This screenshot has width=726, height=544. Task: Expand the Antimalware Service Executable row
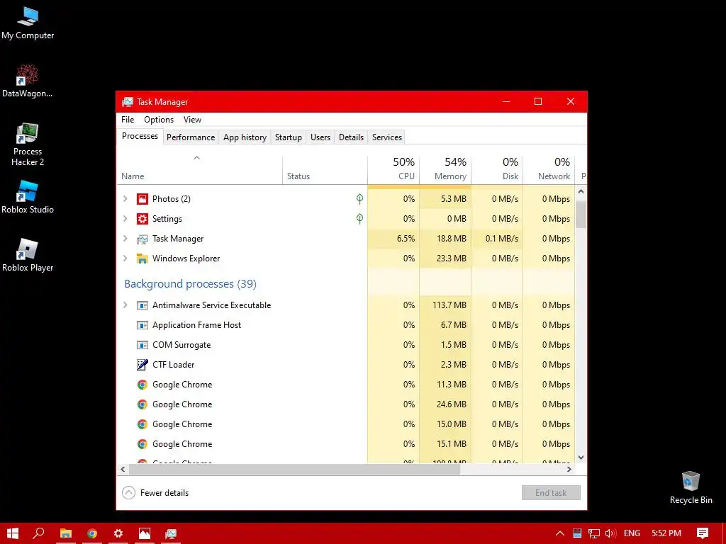[125, 305]
